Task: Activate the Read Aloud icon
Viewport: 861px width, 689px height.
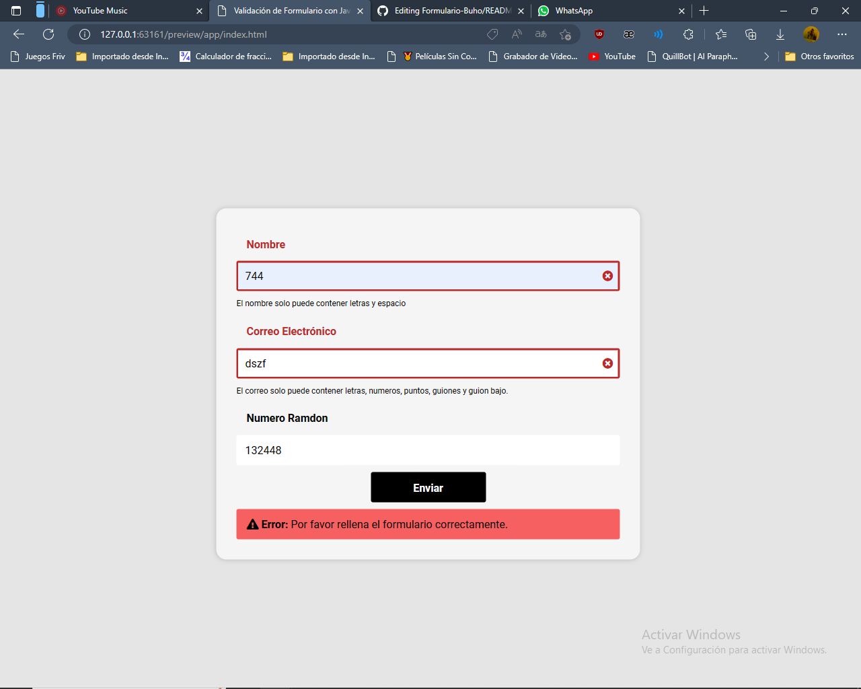Action: (x=516, y=34)
